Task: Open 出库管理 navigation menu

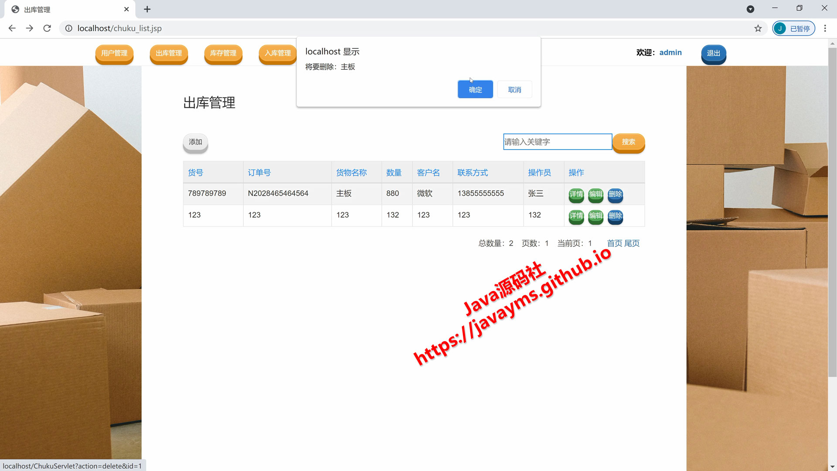Action: pyautogui.click(x=169, y=53)
